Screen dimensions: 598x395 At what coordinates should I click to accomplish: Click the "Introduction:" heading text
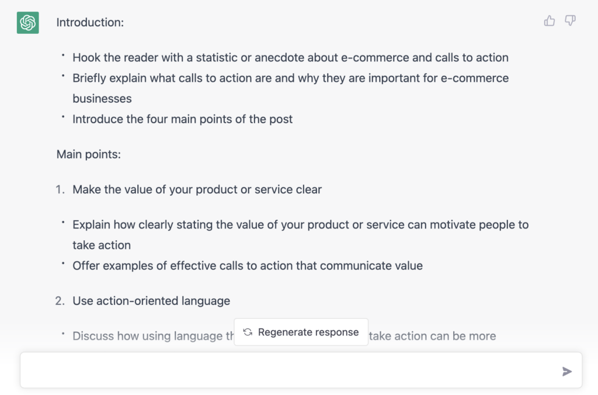tap(90, 23)
